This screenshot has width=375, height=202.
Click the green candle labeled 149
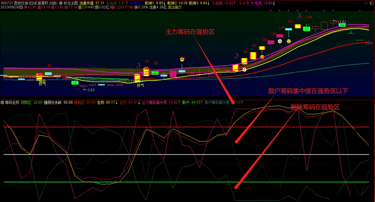tap(306, 29)
